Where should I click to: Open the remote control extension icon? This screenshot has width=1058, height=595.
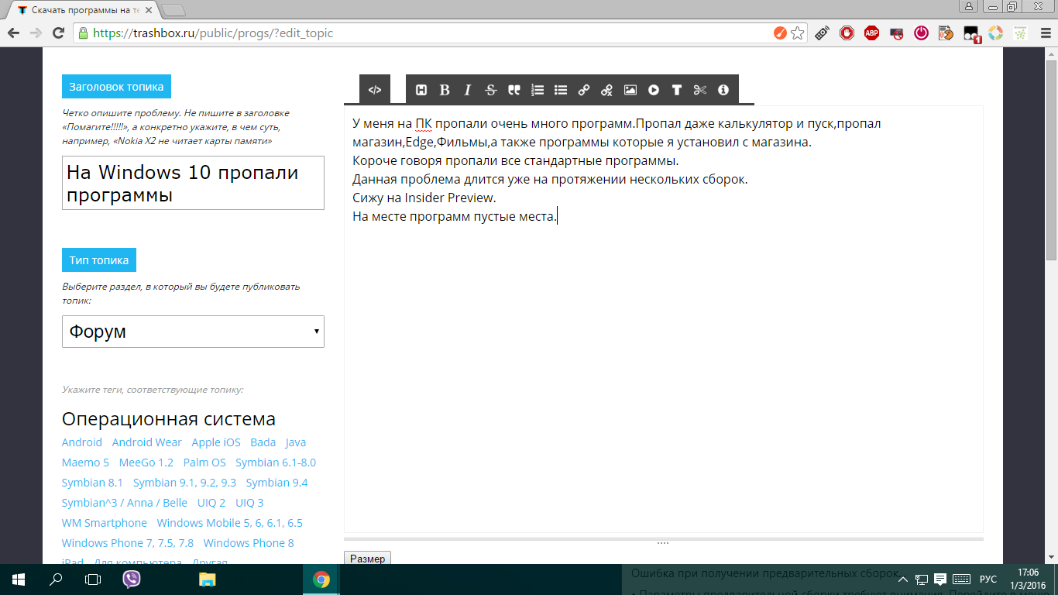(x=822, y=33)
